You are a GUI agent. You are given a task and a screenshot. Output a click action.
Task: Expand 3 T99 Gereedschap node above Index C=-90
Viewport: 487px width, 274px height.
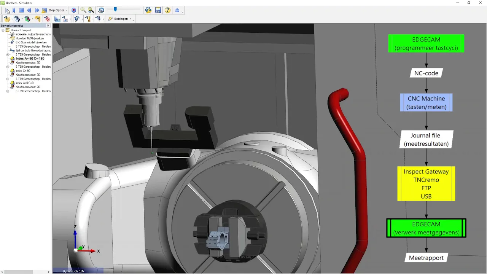pyautogui.click(x=8, y=67)
